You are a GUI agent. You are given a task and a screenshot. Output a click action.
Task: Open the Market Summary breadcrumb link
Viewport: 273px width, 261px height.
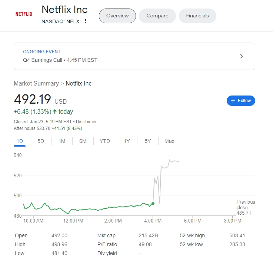[36, 84]
